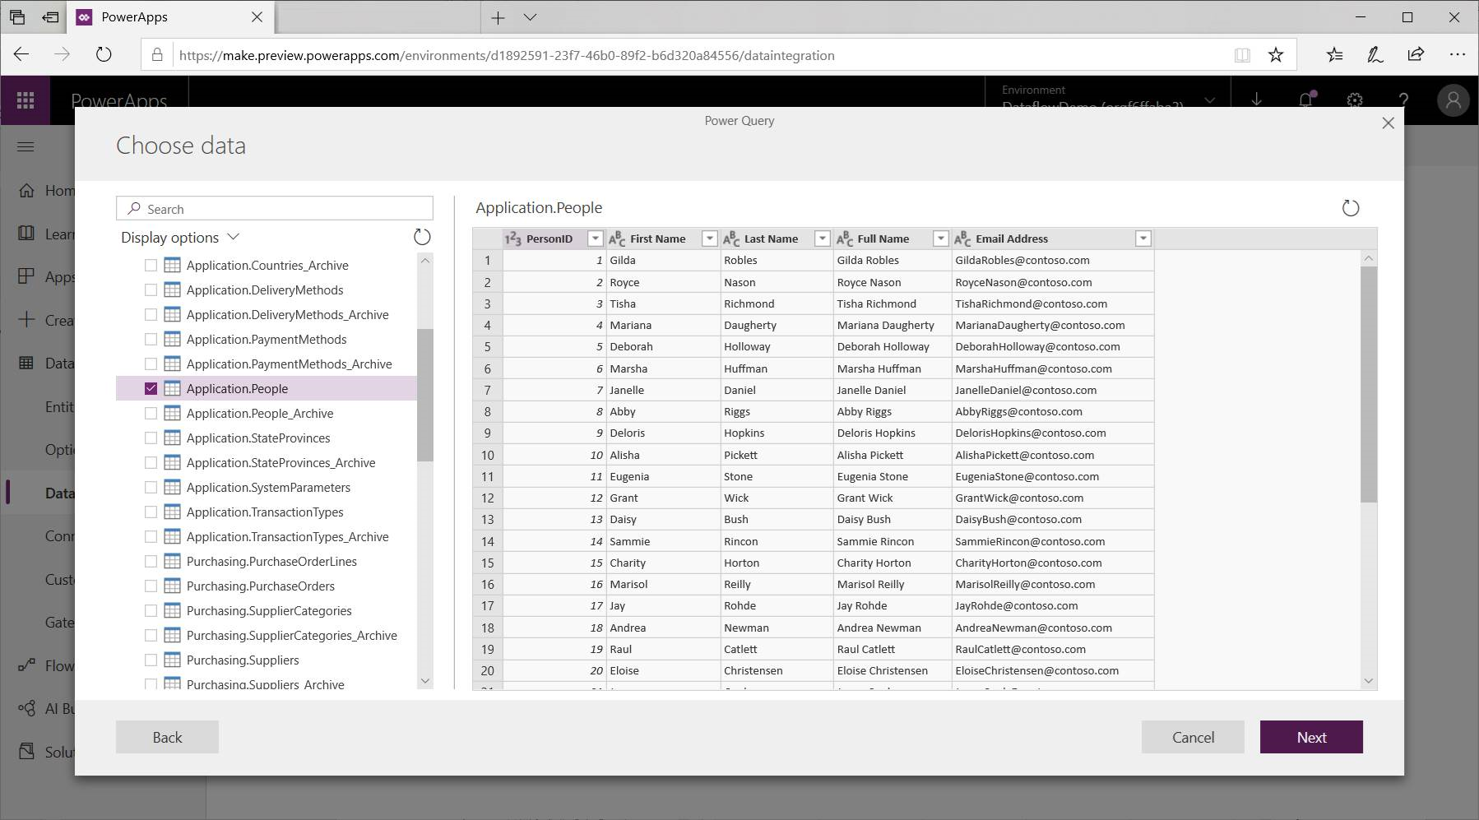Click the Home icon in sidebar
This screenshot has height=820, width=1479.
(27, 191)
